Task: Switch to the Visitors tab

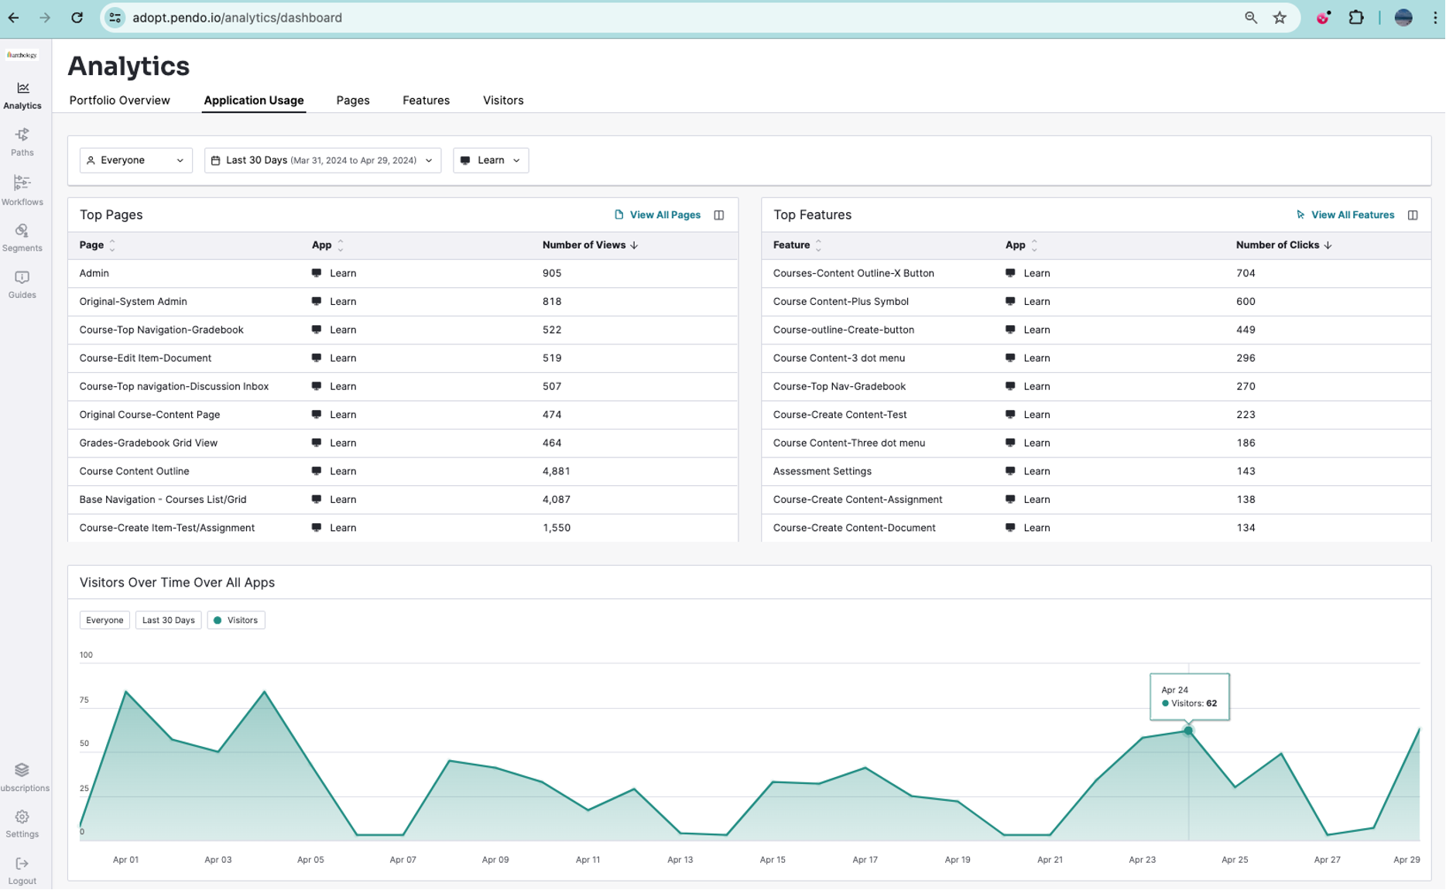Action: [503, 101]
